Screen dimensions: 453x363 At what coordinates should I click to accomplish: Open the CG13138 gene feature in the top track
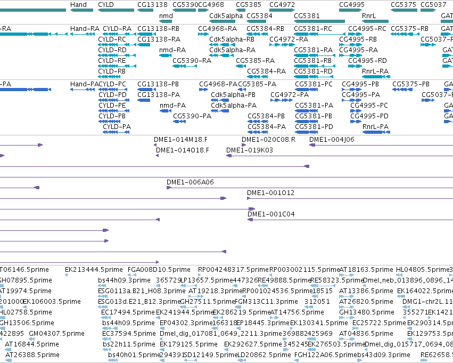click(145, 10)
